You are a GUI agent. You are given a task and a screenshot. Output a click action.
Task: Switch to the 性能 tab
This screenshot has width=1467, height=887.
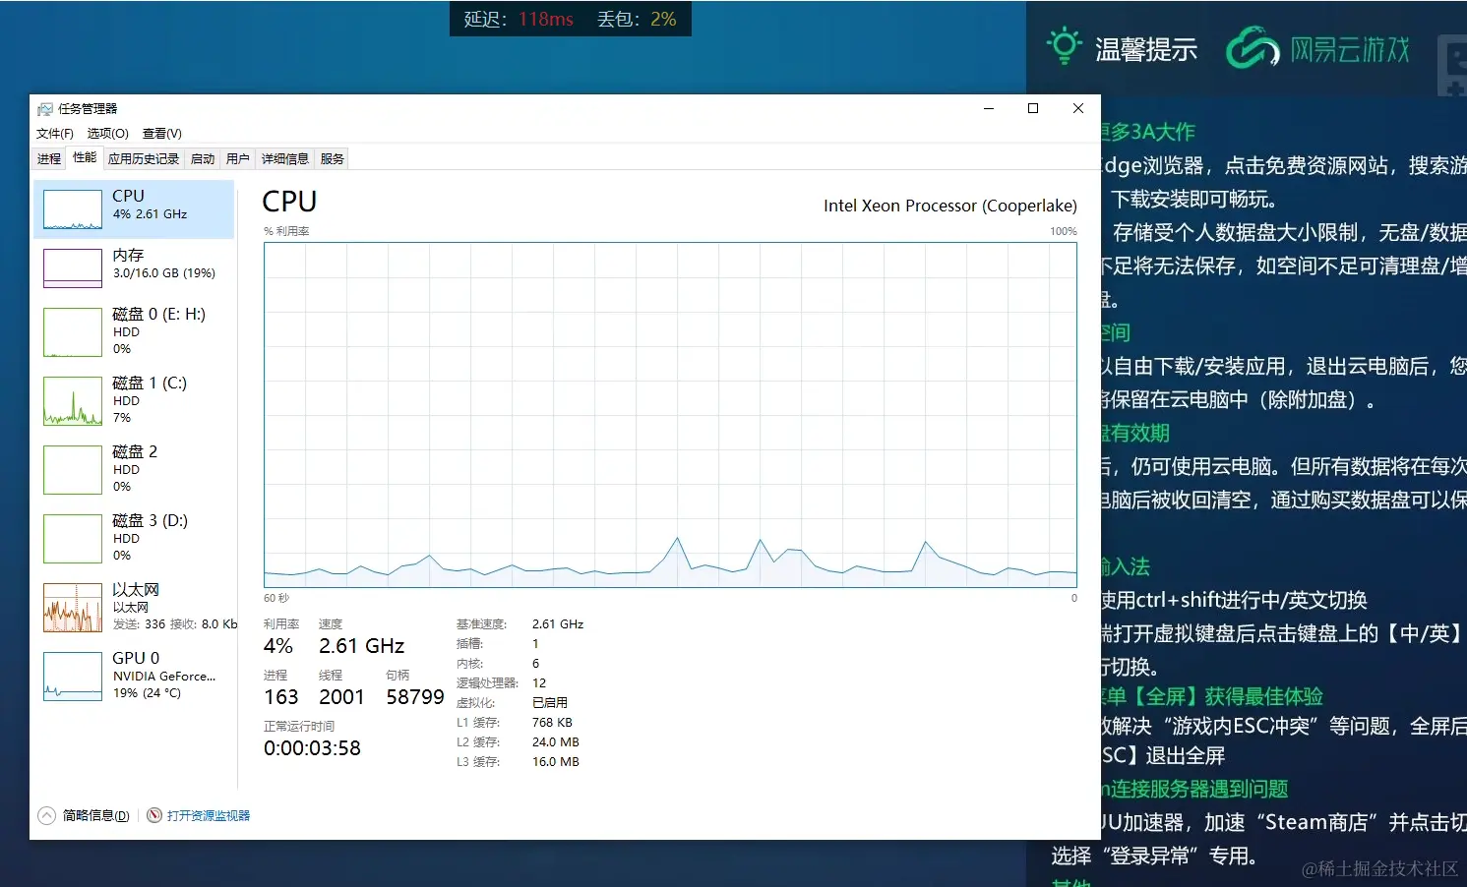tap(85, 157)
